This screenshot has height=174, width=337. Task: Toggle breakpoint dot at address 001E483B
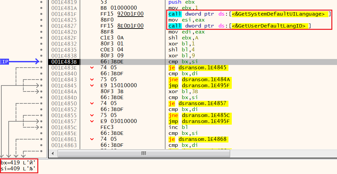(41, 62)
